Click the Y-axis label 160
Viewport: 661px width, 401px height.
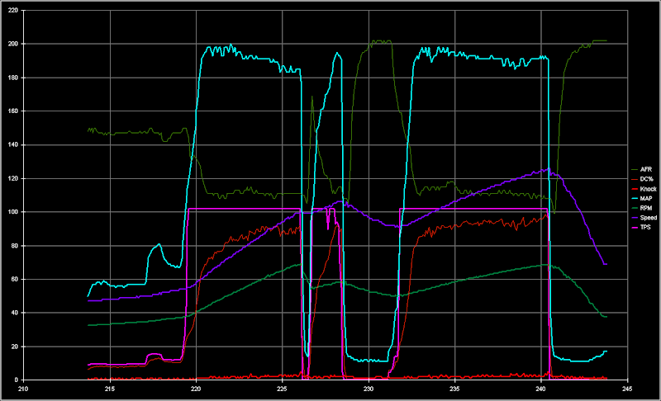(x=13, y=111)
